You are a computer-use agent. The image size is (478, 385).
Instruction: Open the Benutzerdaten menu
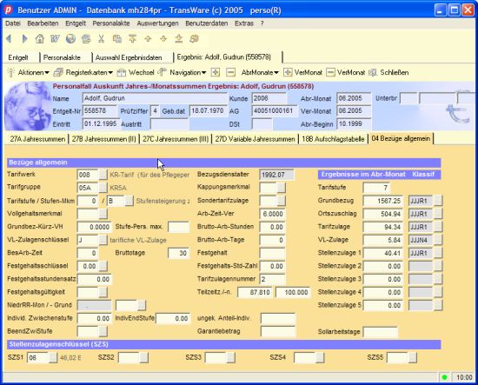point(206,23)
